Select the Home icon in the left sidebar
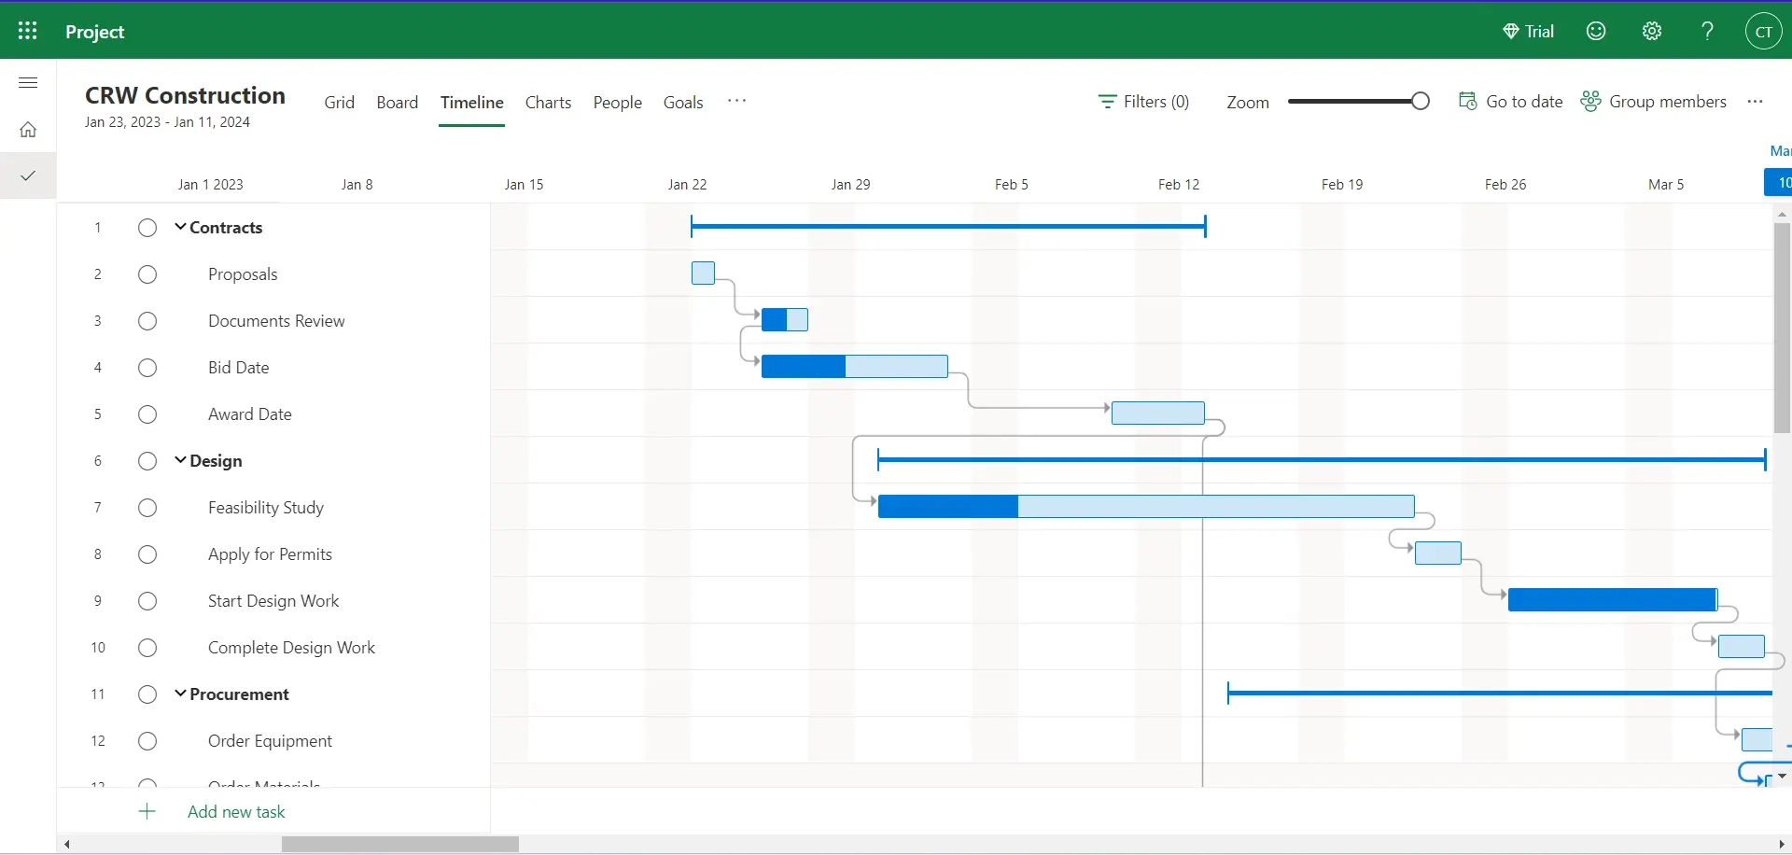 27,129
